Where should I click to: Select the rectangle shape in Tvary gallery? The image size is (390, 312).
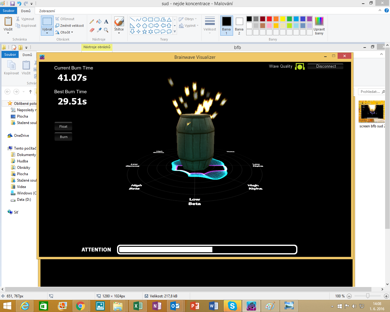pyautogui.click(x=151, y=19)
